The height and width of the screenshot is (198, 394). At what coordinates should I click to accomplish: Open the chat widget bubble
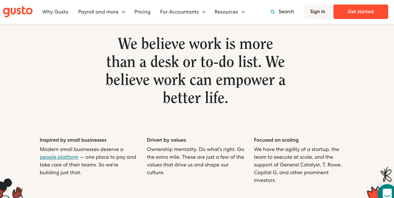[x=387, y=192]
